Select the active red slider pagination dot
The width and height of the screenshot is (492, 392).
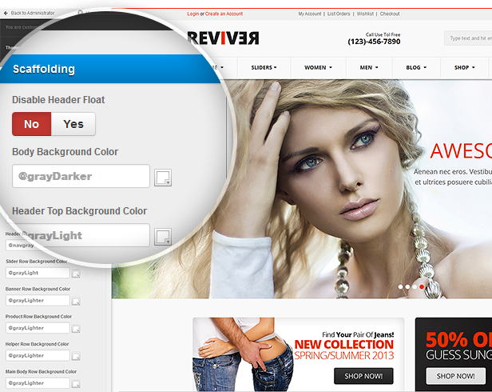click(422, 286)
